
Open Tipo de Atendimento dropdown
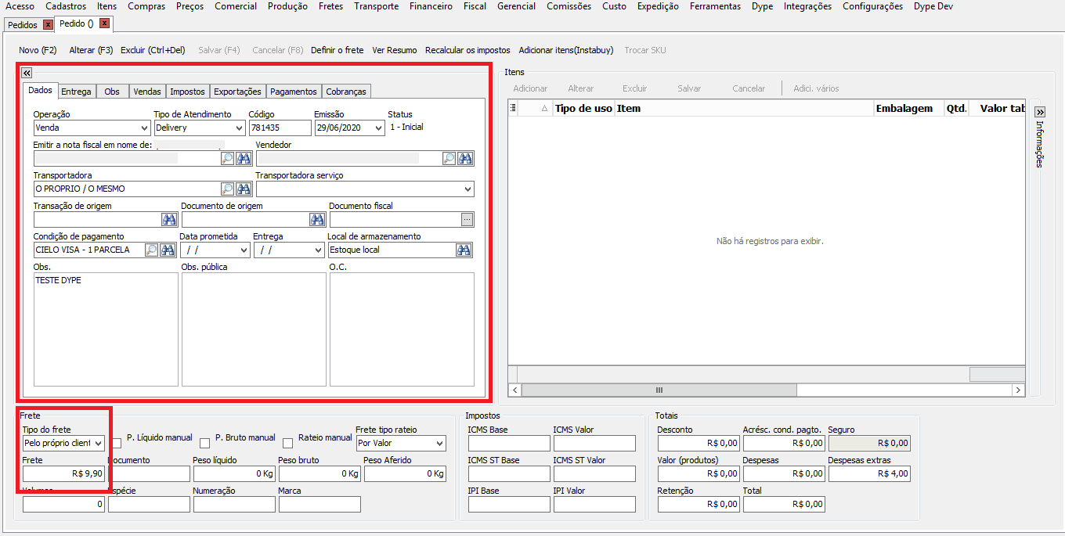239,128
